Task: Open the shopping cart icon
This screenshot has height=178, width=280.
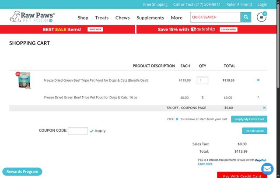Action: [x=262, y=17]
